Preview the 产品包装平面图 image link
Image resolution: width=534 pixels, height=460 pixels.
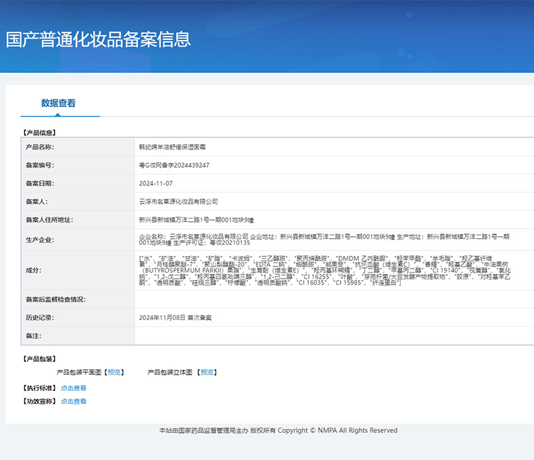114,372
